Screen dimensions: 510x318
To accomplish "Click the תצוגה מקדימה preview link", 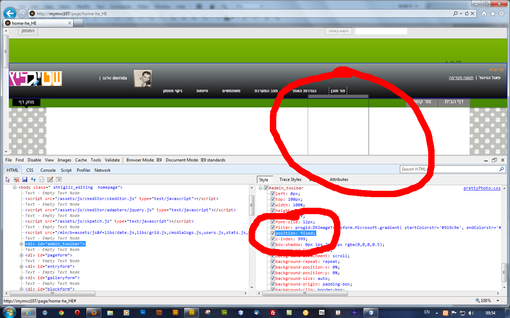I will [x=461, y=78].
